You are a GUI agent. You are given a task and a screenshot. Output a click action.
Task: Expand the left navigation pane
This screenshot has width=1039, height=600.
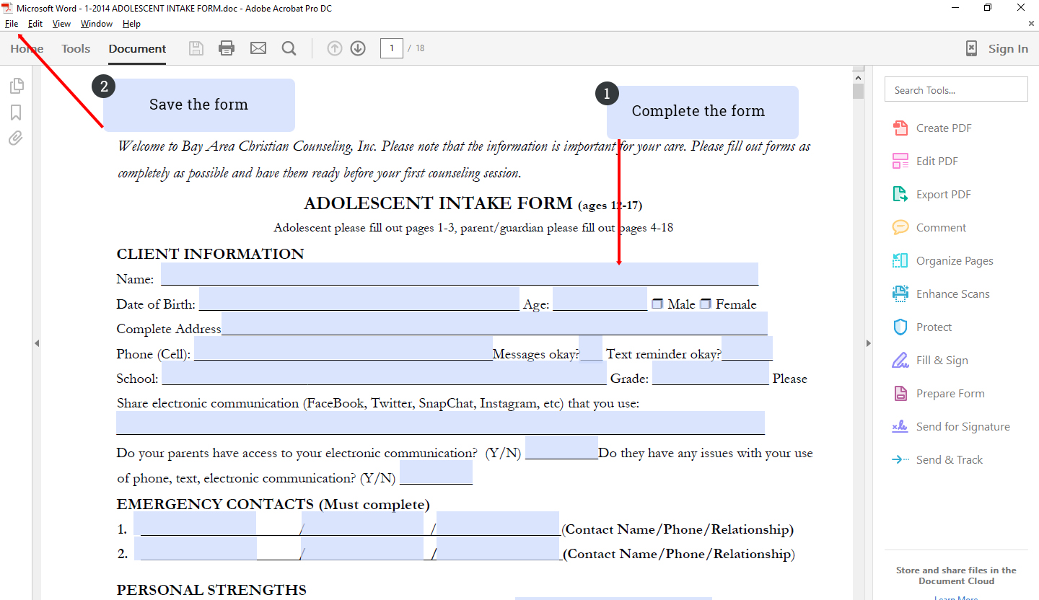[x=37, y=343]
